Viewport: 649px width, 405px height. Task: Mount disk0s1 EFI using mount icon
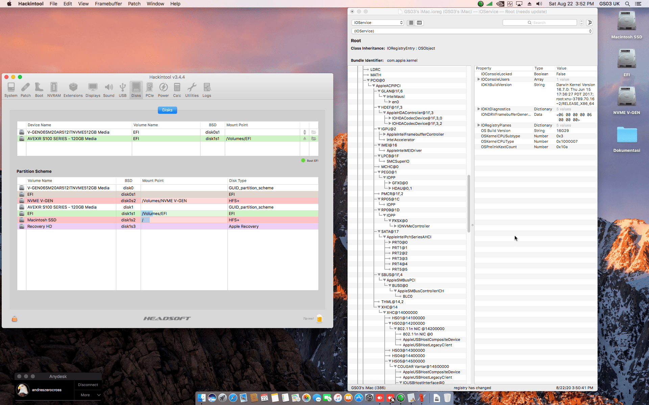[305, 132]
